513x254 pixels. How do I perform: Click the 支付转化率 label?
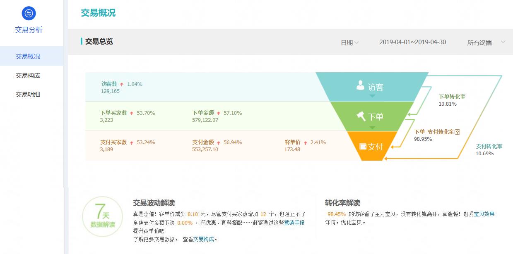pos(489,146)
